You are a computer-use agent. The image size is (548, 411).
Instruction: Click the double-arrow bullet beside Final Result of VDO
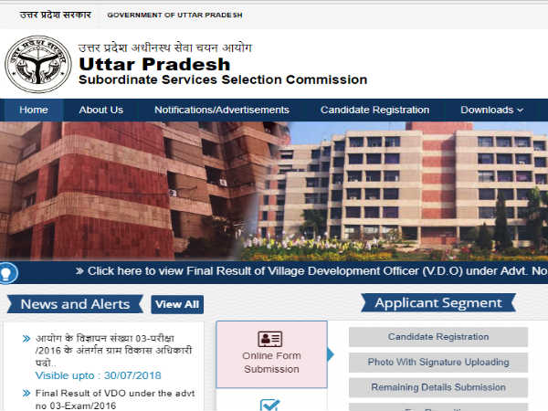click(x=26, y=393)
